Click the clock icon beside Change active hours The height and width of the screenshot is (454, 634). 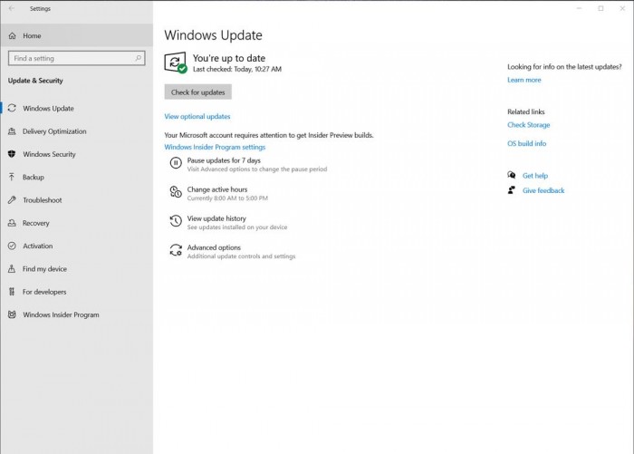click(x=176, y=192)
